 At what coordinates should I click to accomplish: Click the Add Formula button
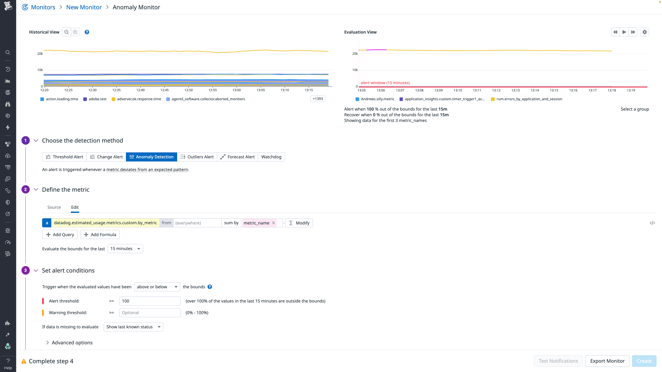[100, 234]
